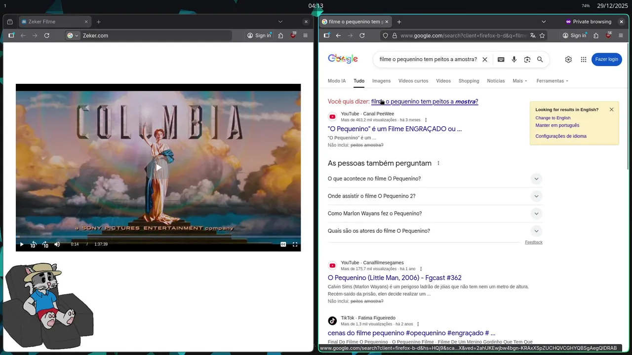Click the translate page icon in address bar

[x=533, y=35]
